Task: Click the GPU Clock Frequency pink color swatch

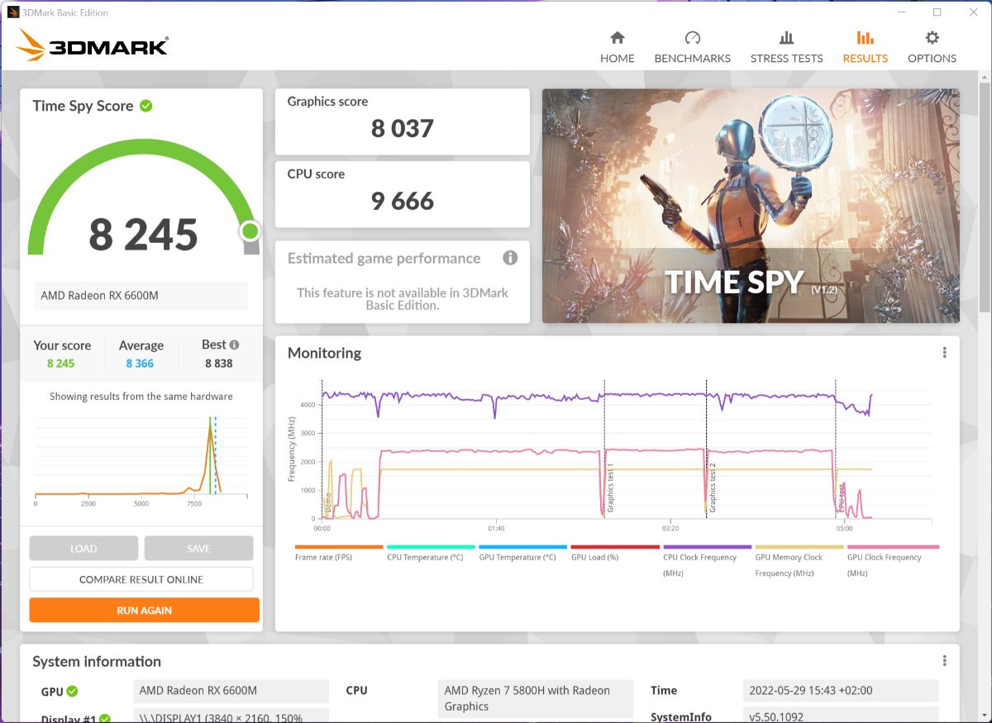Action: tap(893, 547)
